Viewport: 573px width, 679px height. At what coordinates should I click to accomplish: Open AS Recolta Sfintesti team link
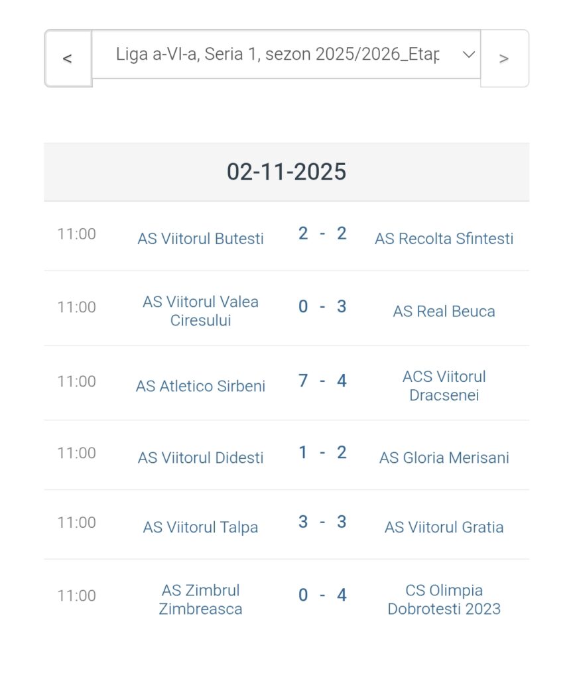(444, 239)
